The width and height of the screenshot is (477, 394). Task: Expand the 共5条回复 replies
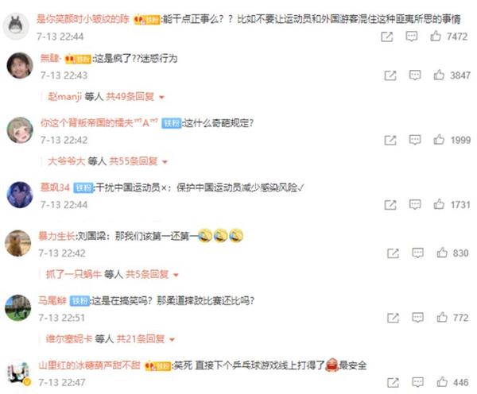click(x=152, y=275)
